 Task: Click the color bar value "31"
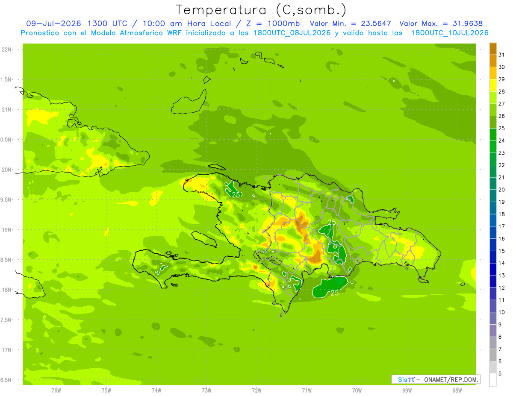(502, 55)
